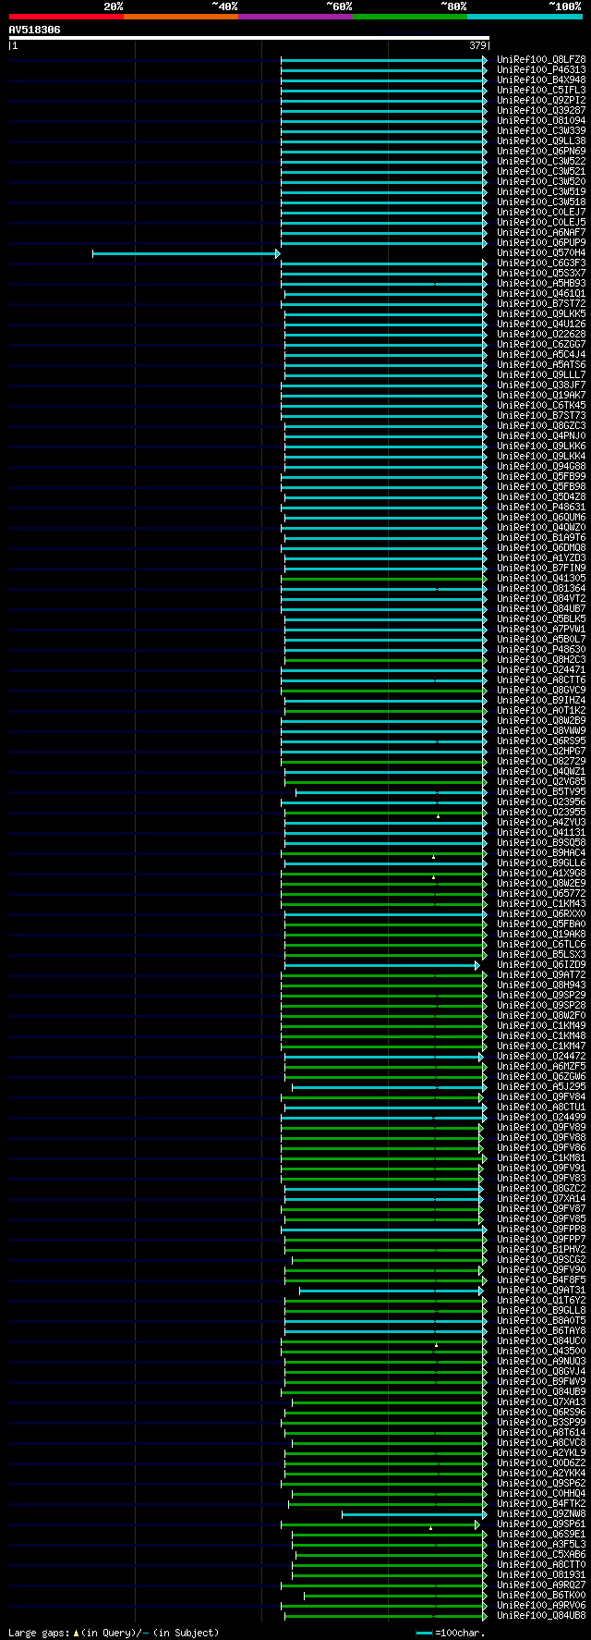Viewport: 591px width, 1640px height.
Task: Select the UniRef100_B5LSX3 label
Action: click(541, 954)
